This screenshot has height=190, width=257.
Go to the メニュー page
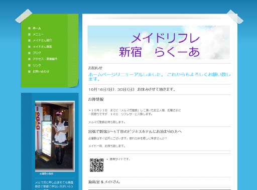38,34
